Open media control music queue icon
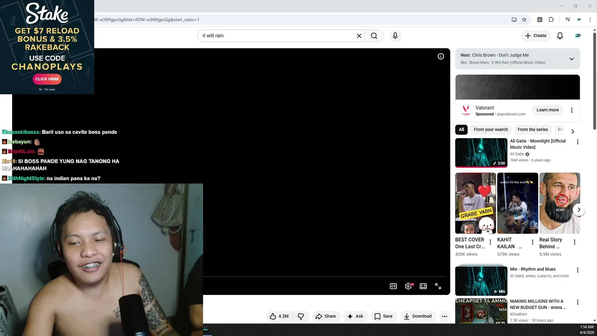Viewport: 597px width, 336px height. [568, 20]
